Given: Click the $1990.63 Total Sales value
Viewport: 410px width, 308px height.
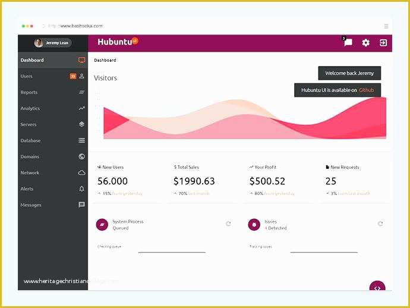Looking at the screenshot, I should point(194,181).
